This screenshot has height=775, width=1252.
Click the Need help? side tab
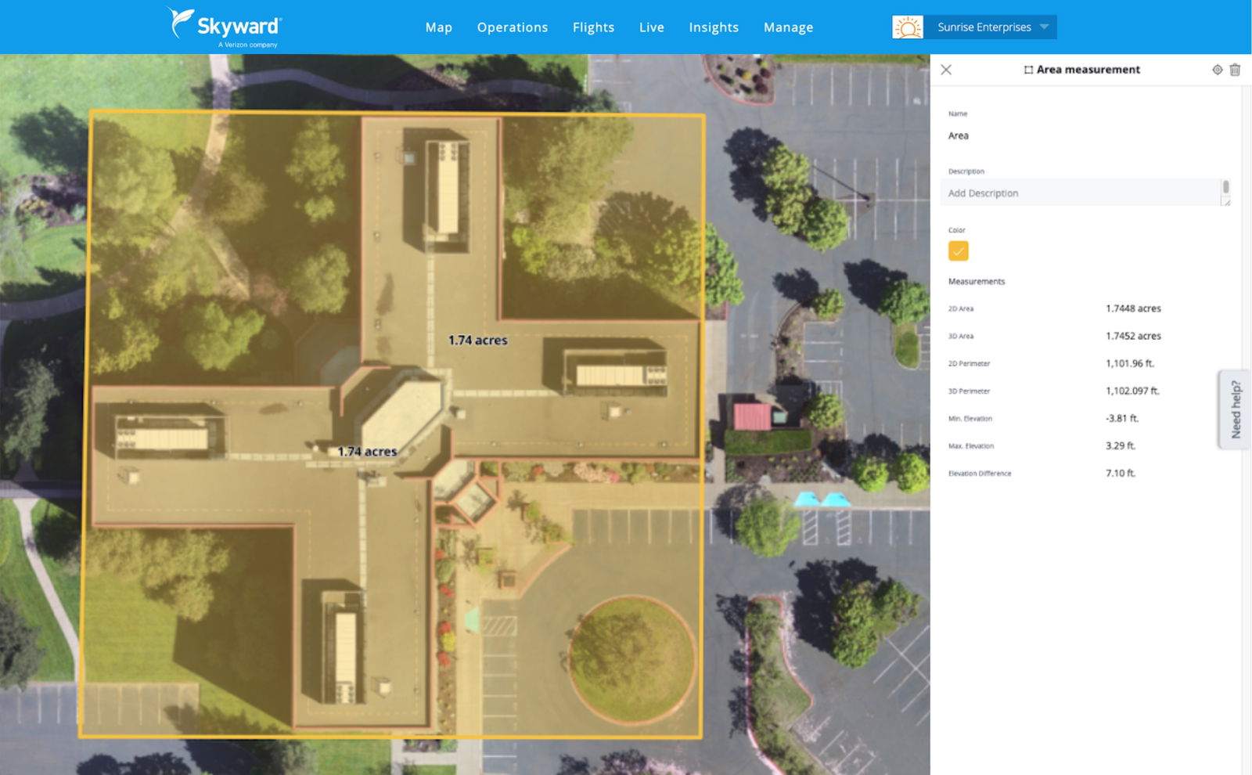click(x=1235, y=409)
